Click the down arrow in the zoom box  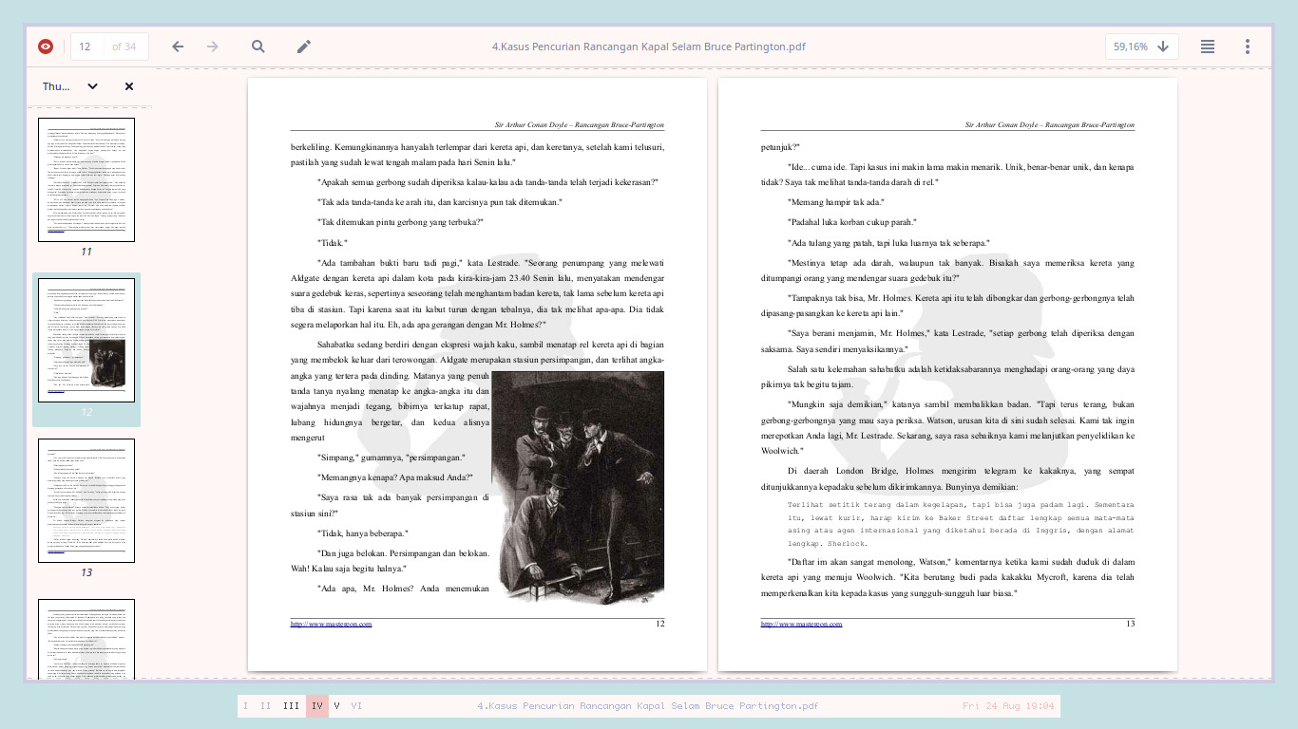click(x=1163, y=47)
